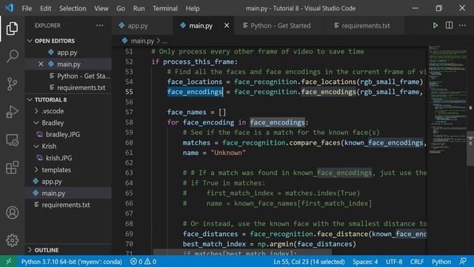Click the code minimap overview
Image resolution: width=474 pixels, height=267 pixels.
click(x=447, y=100)
